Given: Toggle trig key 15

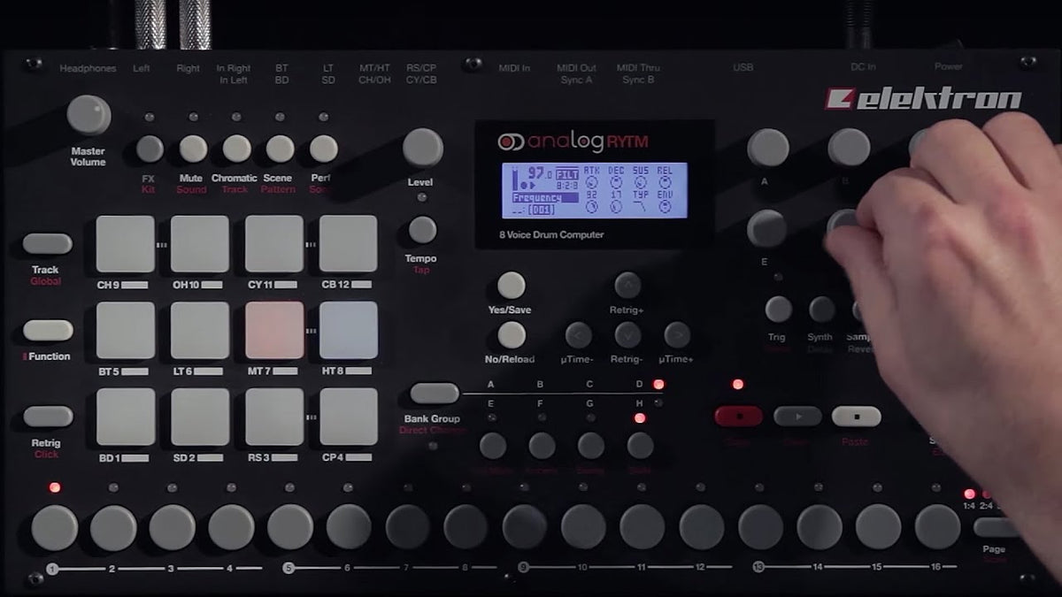Looking at the screenshot, I should pyautogui.click(x=878, y=528).
